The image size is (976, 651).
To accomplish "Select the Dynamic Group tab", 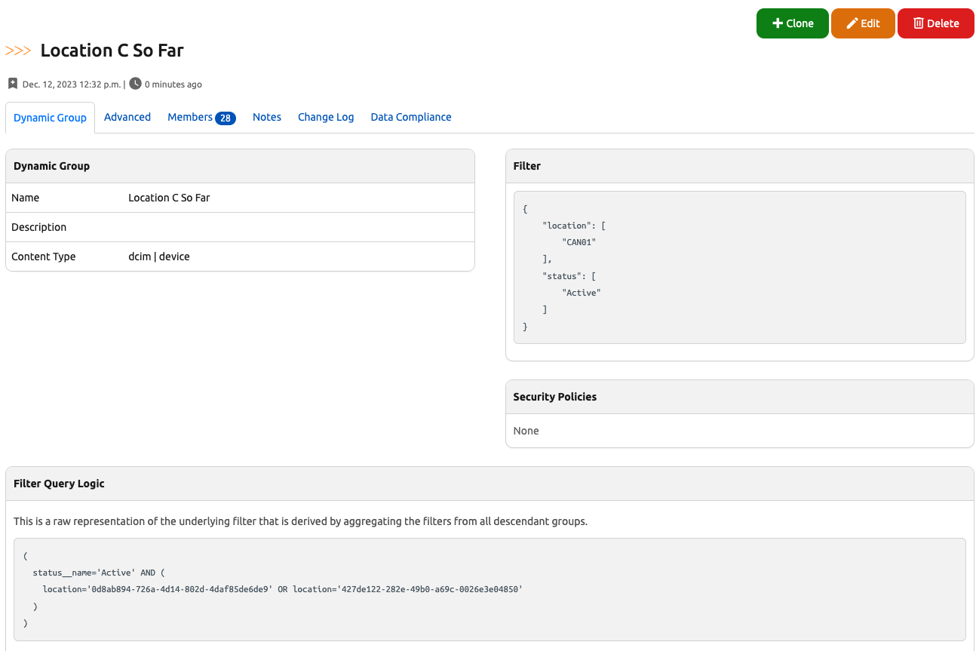I will pyautogui.click(x=50, y=118).
